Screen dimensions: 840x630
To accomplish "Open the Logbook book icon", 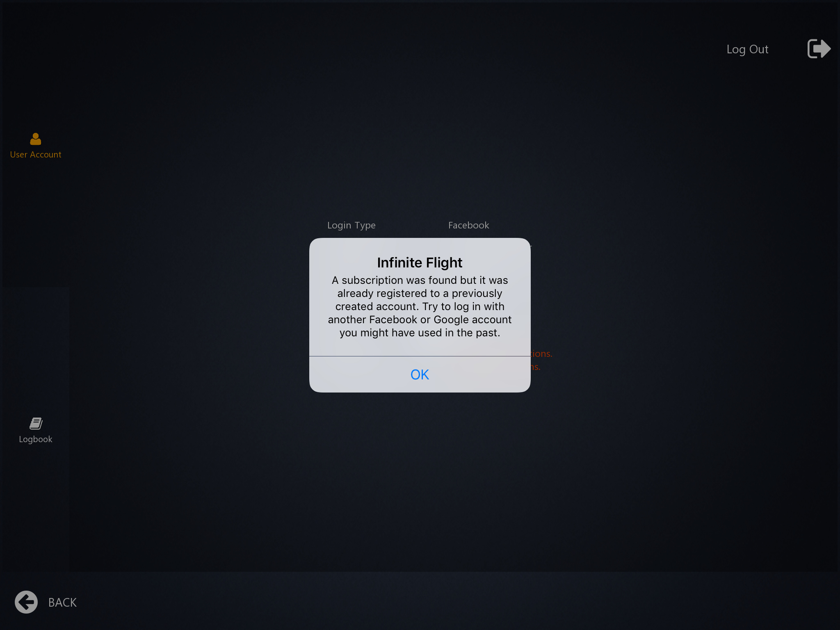I will pyautogui.click(x=36, y=423).
